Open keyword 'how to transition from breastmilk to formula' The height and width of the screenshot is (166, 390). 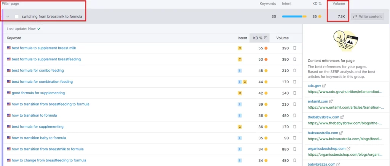48,149
